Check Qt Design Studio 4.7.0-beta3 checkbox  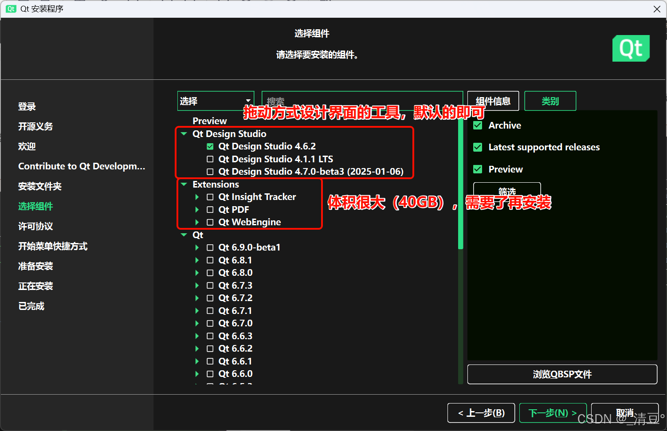coord(210,172)
